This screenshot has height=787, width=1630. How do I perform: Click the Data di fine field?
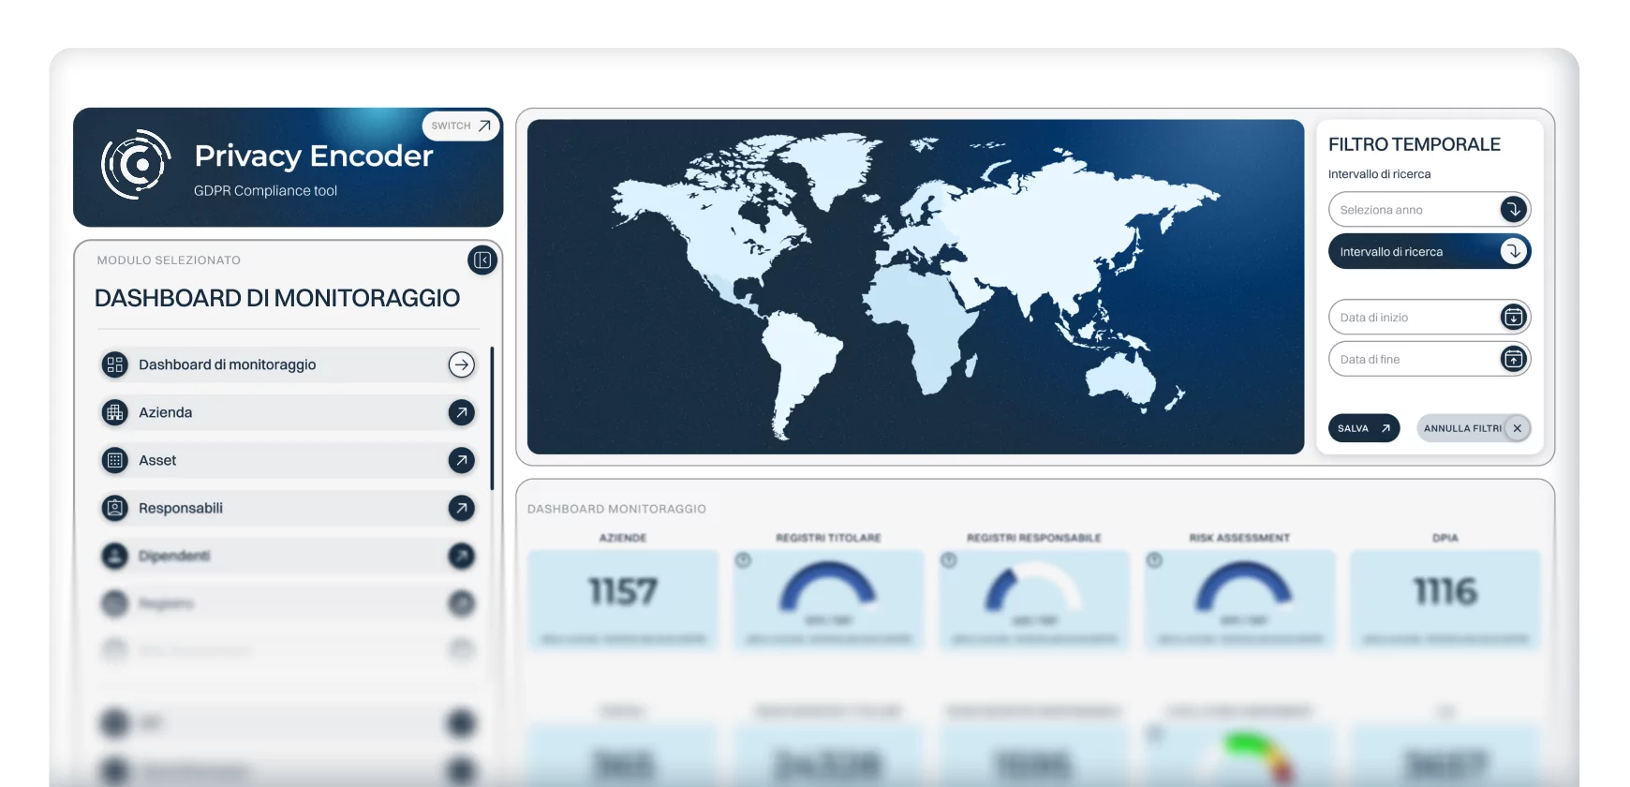1430,359
